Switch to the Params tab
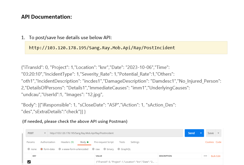244x165 pixels. point(31,142)
